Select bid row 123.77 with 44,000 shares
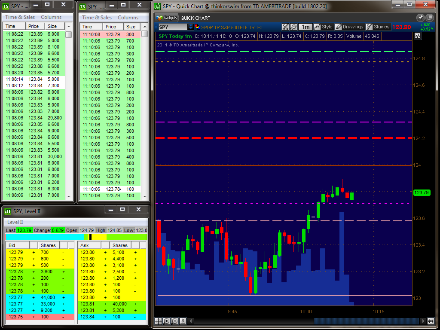 coord(40,297)
